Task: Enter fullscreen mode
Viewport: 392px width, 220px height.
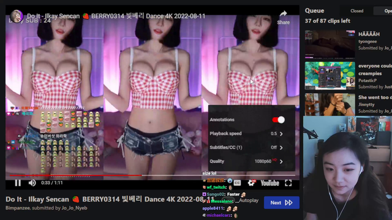Action: [288, 183]
